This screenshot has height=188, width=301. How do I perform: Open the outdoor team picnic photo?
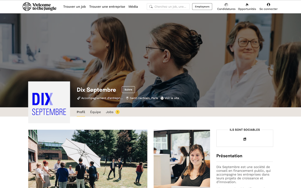(x=88, y=159)
